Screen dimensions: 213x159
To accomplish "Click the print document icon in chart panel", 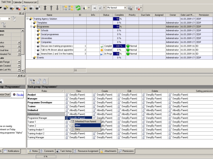I will point(1,81).
